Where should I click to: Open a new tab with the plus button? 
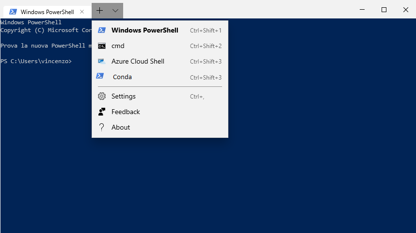point(99,11)
